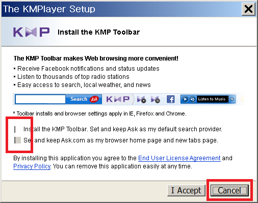Screen dimensions: 258x203
Task: Click the 'Toolbar installs and browser settings' note
Action: (x=100, y=113)
